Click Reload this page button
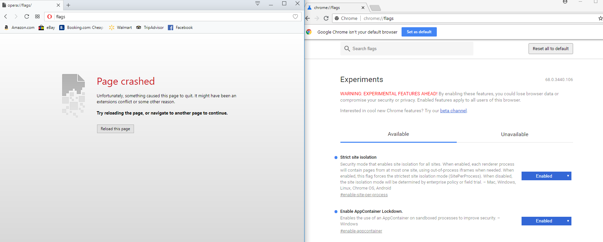The image size is (603, 242). coord(115,129)
